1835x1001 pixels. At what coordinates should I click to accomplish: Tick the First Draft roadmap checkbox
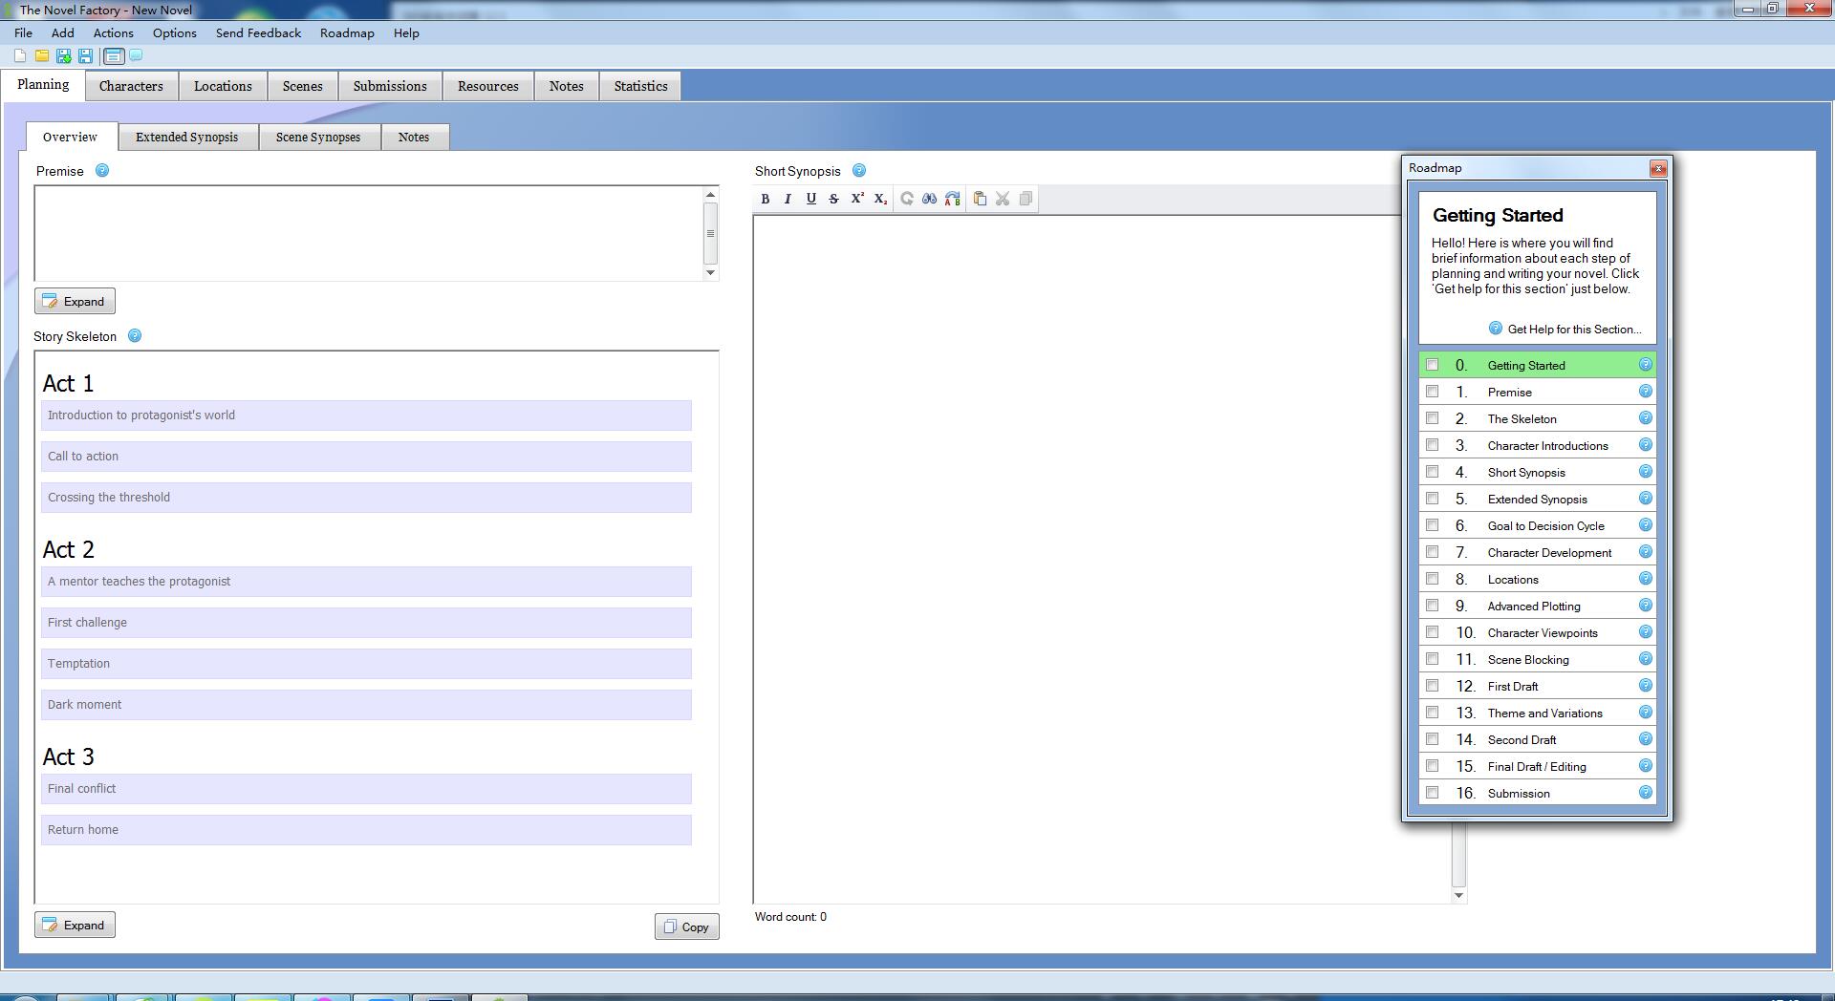(1432, 686)
